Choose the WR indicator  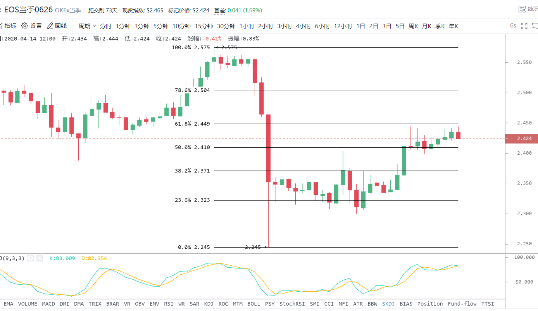(x=181, y=304)
